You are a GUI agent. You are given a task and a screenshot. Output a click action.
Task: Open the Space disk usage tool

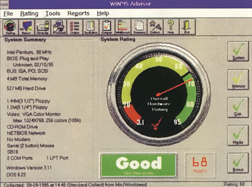[27, 27]
